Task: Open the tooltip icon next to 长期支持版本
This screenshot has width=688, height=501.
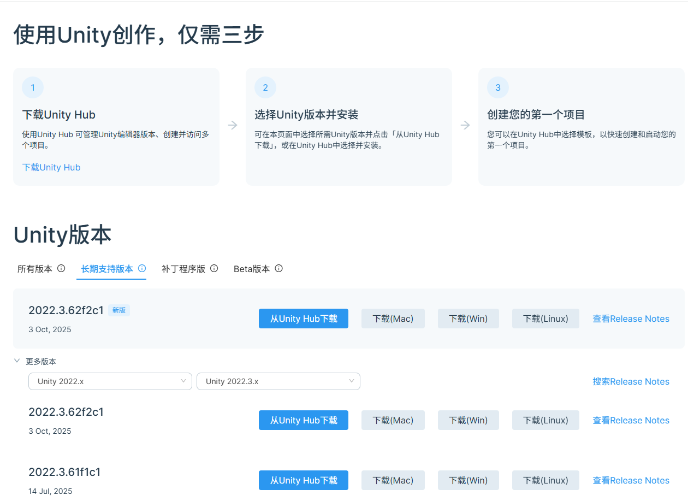Action: coord(143,268)
